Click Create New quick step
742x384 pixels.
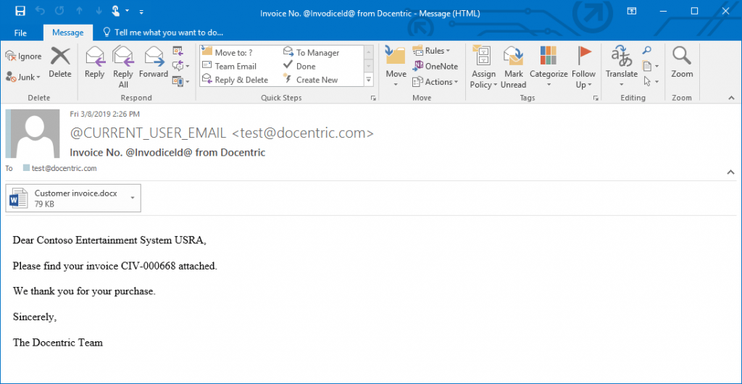(310, 80)
